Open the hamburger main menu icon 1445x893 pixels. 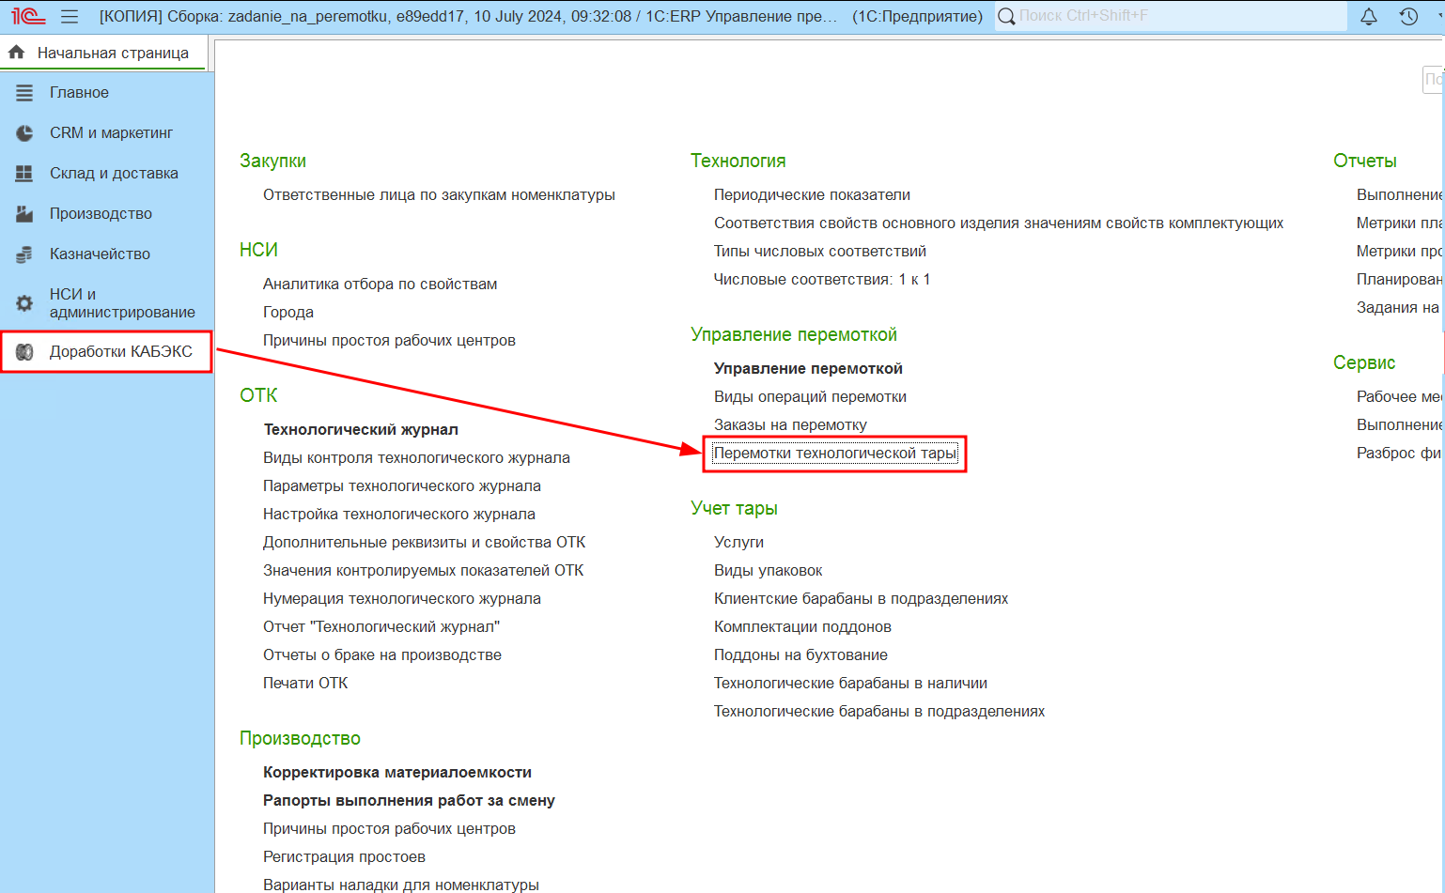click(70, 17)
